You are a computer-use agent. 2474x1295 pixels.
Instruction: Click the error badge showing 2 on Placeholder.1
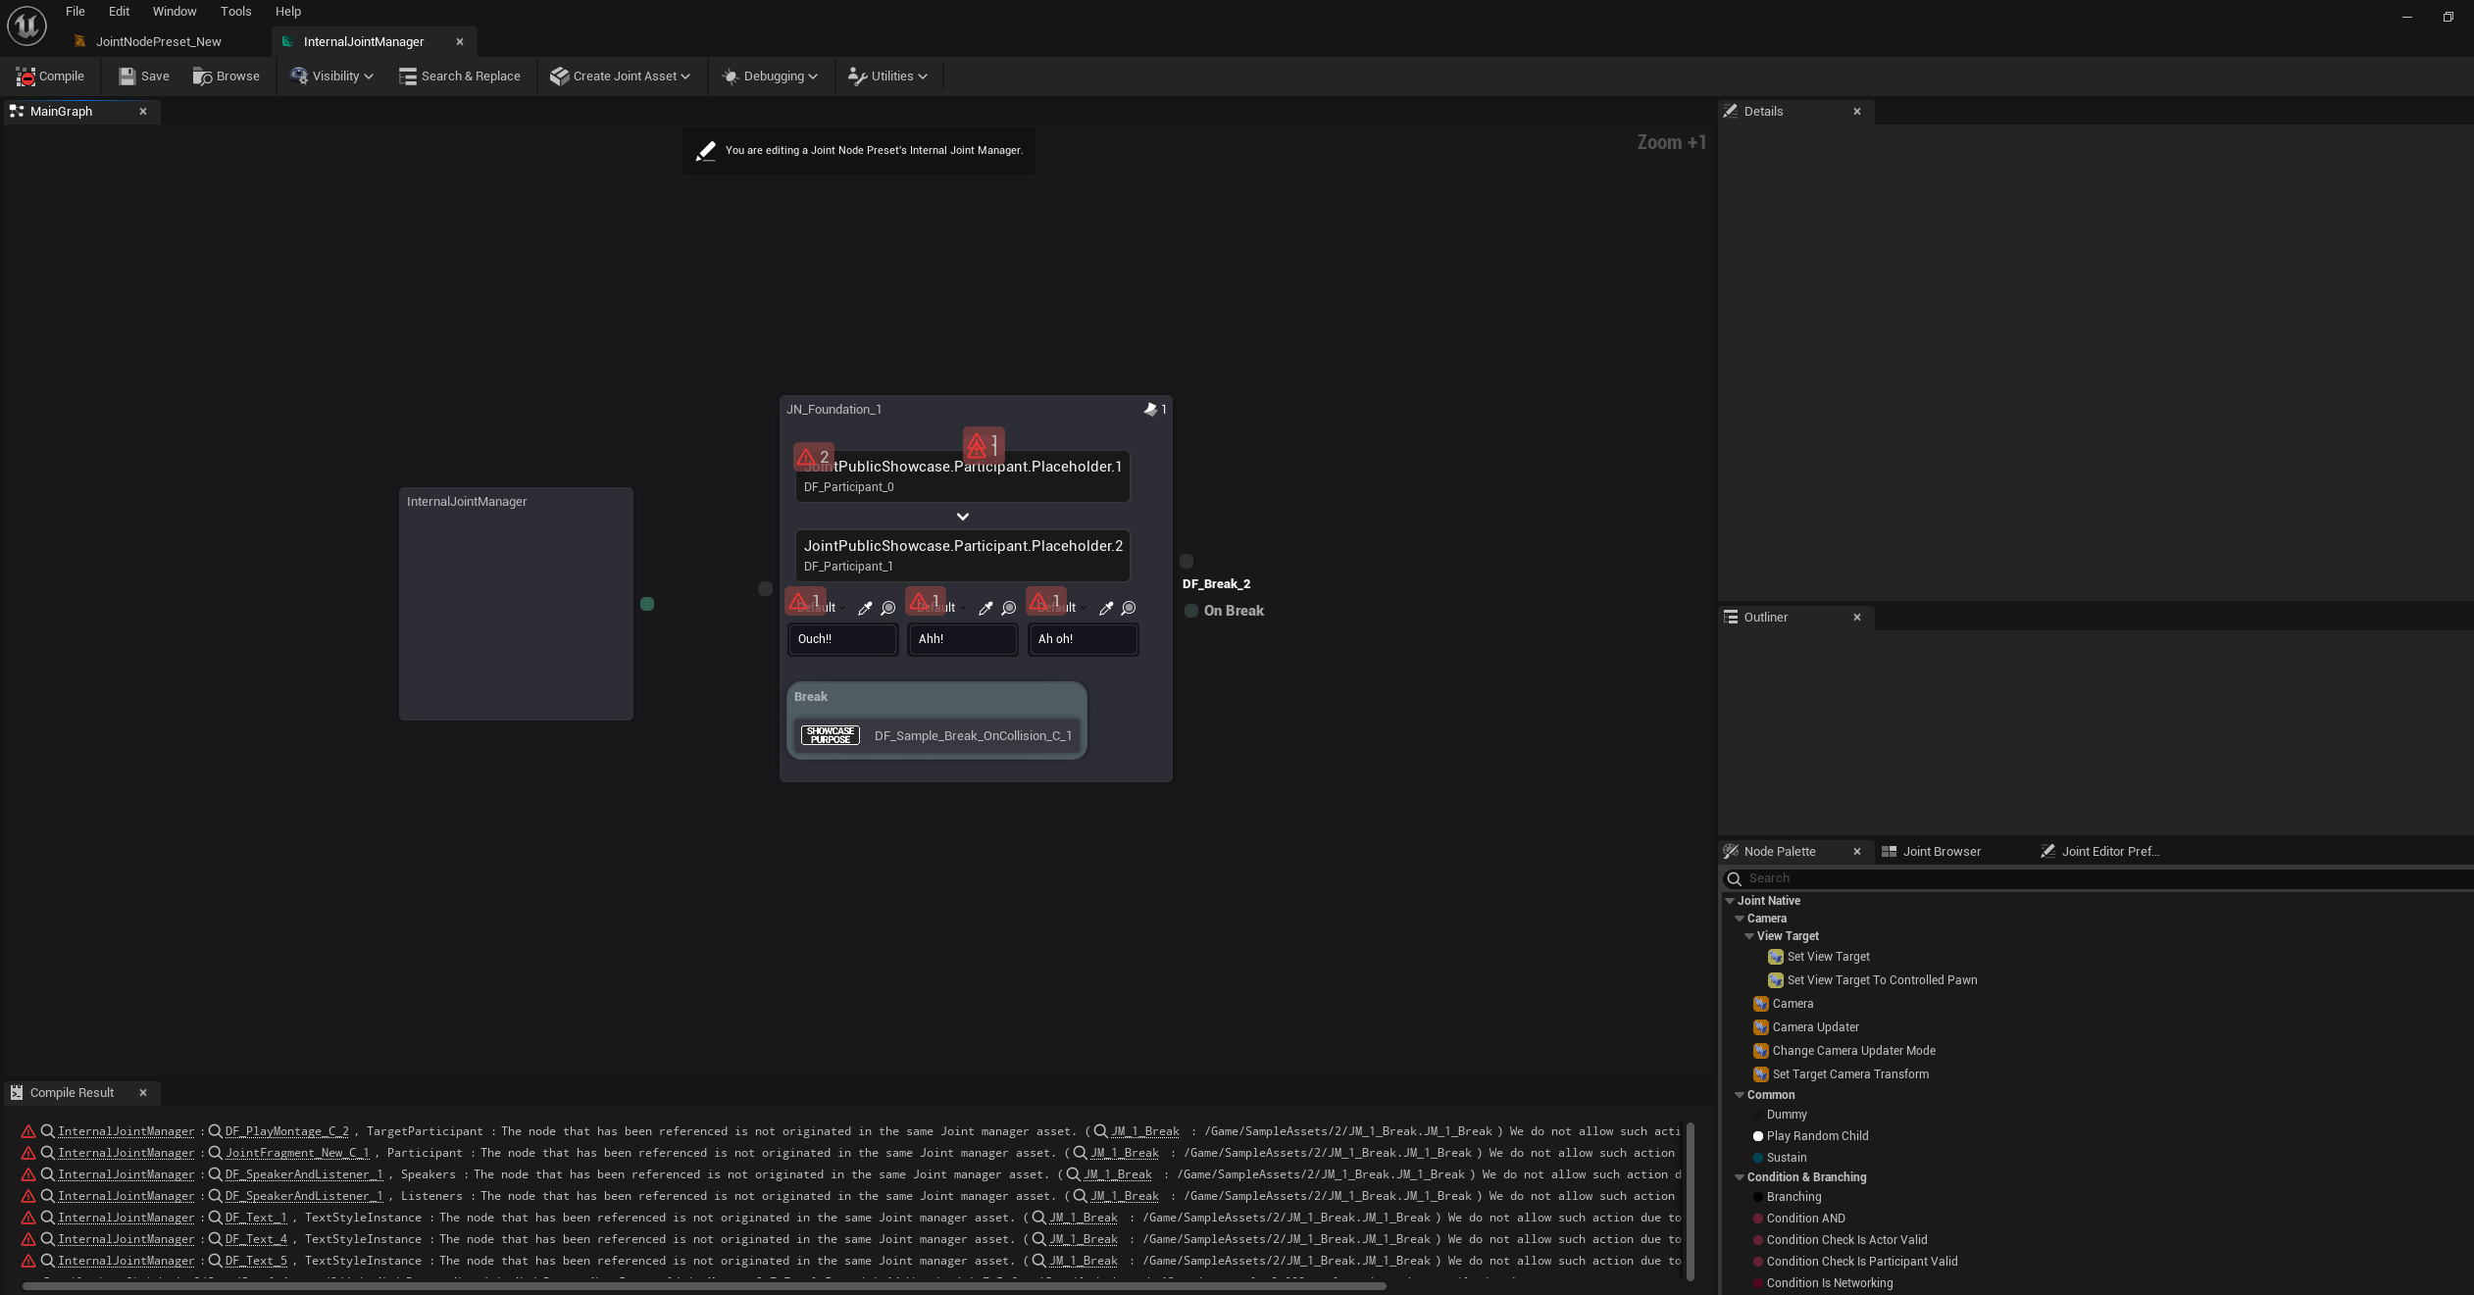(813, 457)
